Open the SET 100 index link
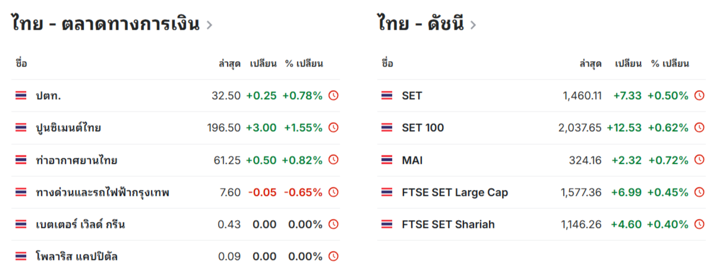Screen dimensions: 717x267 [423, 128]
